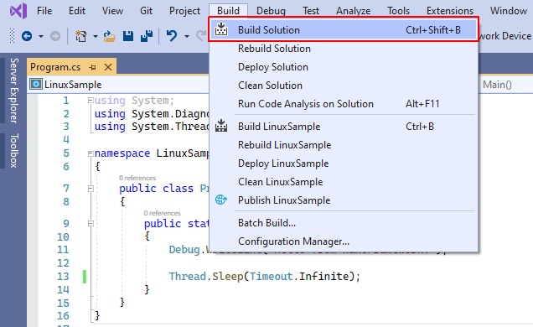Open the Analyze menu
Viewport: 533px width, 327px height.
(x=353, y=11)
